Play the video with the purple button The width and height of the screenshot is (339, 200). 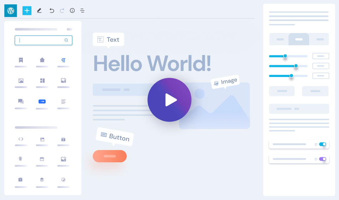coord(169,100)
